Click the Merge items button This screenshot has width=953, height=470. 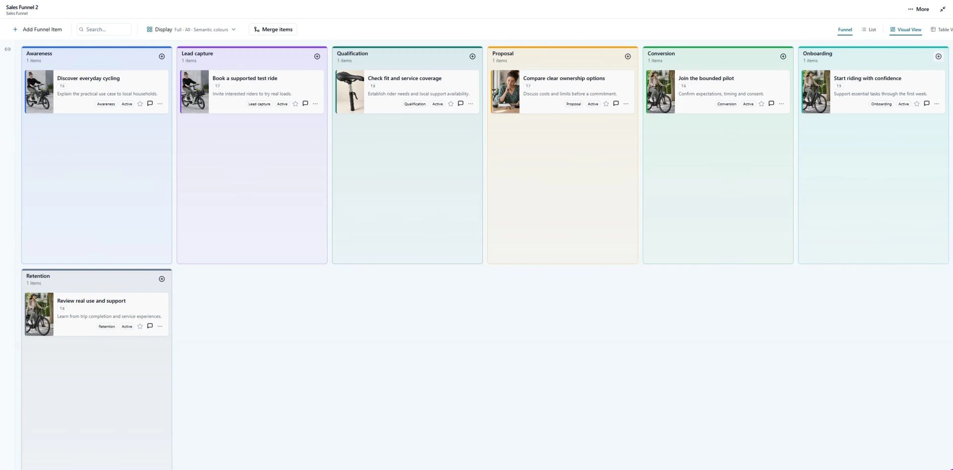pos(273,29)
